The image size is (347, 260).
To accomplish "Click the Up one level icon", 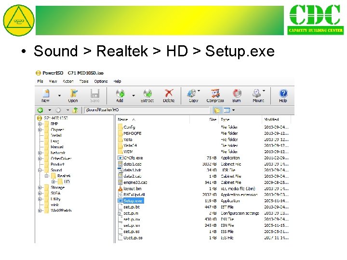I will click(x=75, y=110).
